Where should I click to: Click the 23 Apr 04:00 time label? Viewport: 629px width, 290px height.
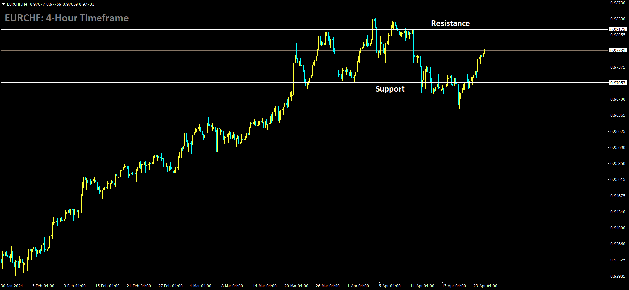pos(485,286)
